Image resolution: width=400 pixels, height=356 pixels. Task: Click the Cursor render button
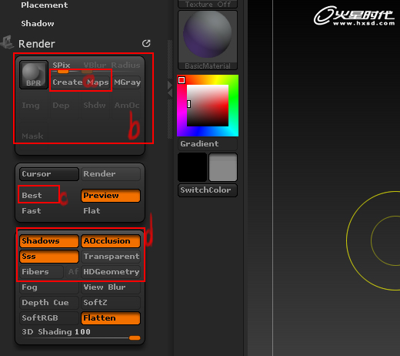49,174
